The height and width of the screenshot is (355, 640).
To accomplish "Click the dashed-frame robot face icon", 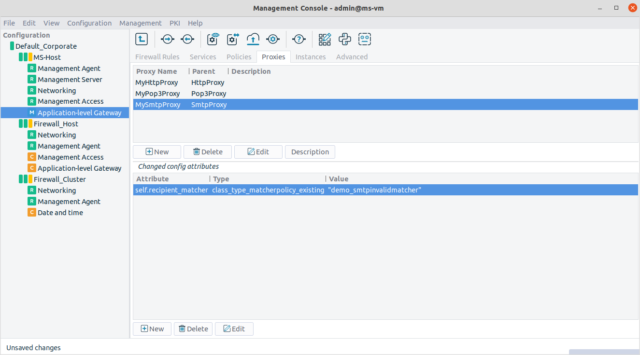I will point(365,39).
